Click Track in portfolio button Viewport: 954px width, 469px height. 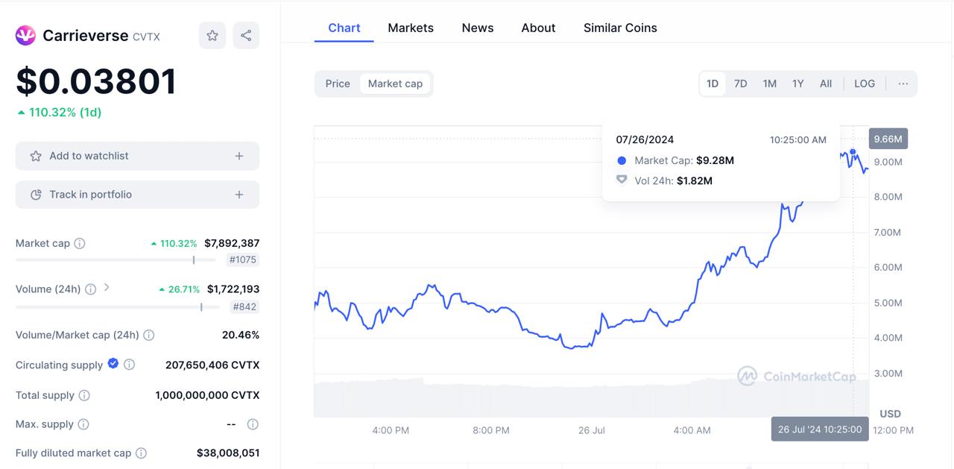click(137, 195)
